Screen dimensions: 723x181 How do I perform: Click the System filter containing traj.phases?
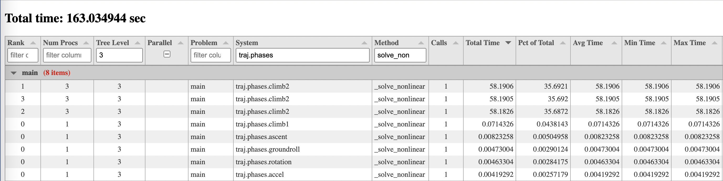tap(302, 55)
